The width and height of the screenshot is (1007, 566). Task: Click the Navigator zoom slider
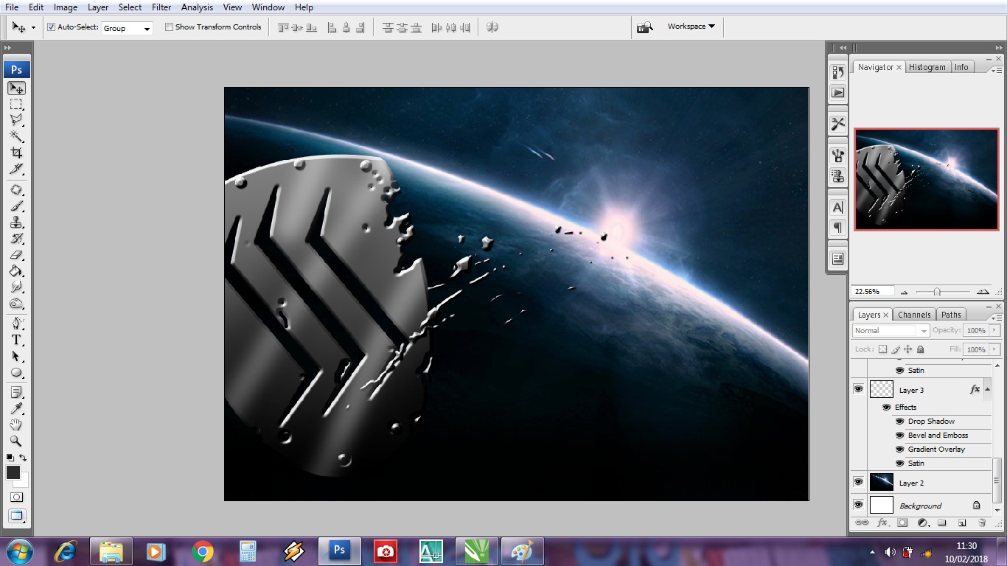937,292
